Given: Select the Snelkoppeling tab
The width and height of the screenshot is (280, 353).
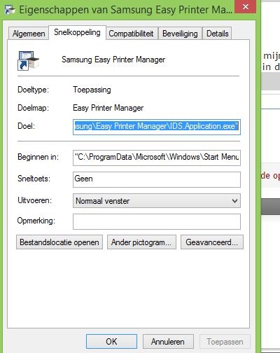Looking at the screenshot, I should pos(77,32).
